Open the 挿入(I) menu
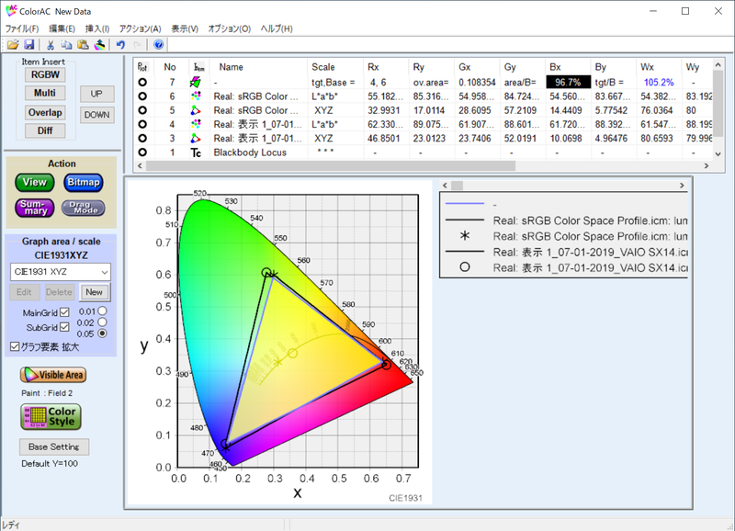 pyautogui.click(x=97, y=27)
